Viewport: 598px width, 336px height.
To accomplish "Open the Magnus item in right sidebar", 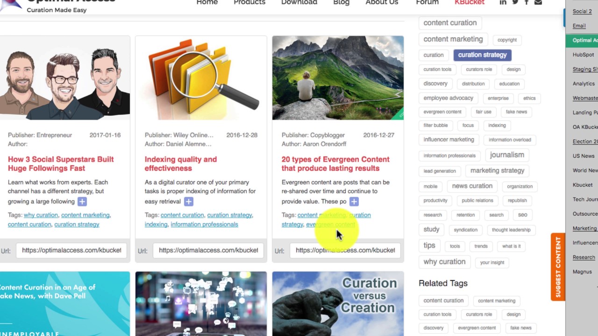I will [x=582, y=272].
